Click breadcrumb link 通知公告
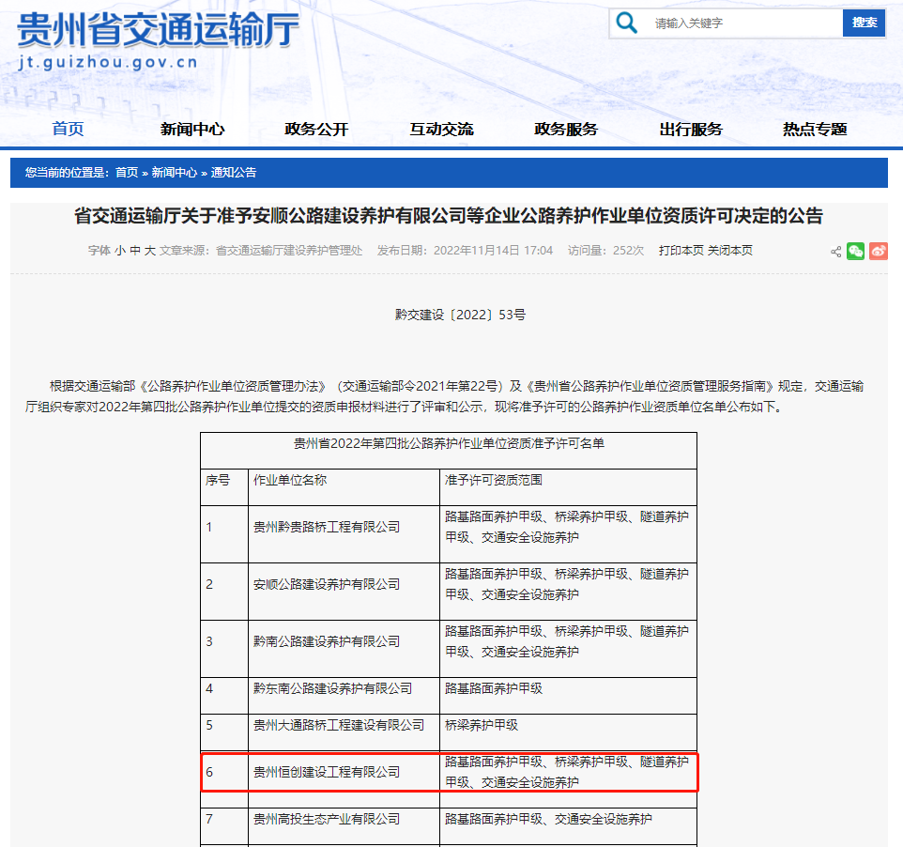The width and height of the screenshot is (903, 847). click(x=233, y=172)
